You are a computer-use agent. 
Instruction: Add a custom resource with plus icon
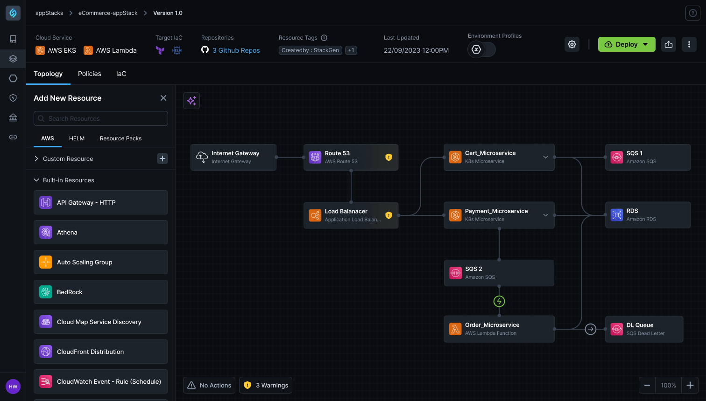tap(162, 159)
